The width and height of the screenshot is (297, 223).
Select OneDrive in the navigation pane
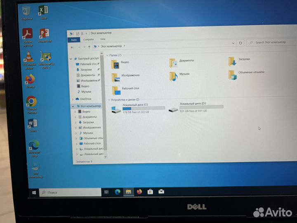click(x=83, y=99)
